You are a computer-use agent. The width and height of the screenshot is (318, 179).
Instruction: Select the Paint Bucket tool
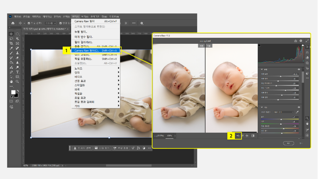(11, 63)
